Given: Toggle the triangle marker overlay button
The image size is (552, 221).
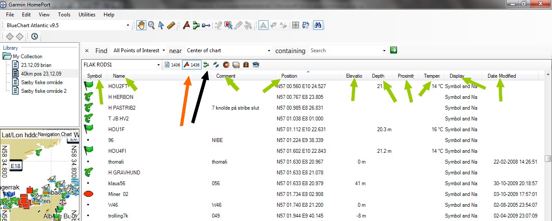Looking at the screenshot, I should coord(263,25).
